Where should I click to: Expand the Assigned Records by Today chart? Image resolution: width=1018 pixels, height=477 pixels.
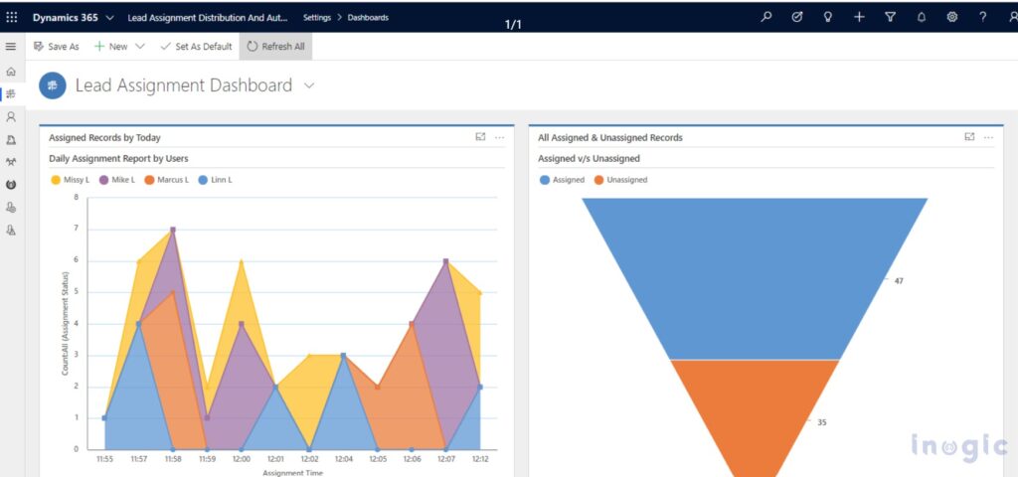[x=480, y=137]
